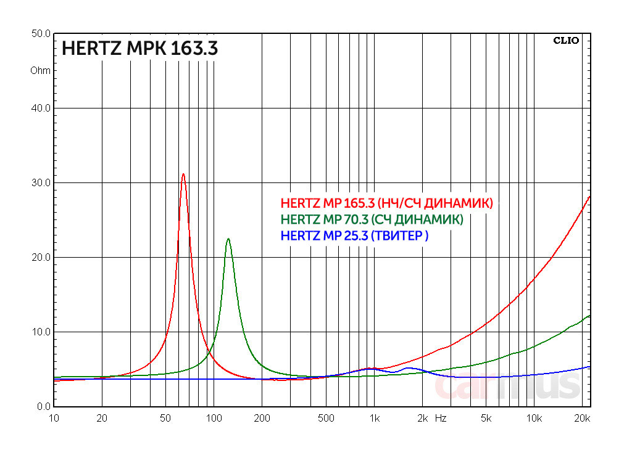Click the "30.0" vertical axis value
Screen dimensions: 632x450
[41, 182]
